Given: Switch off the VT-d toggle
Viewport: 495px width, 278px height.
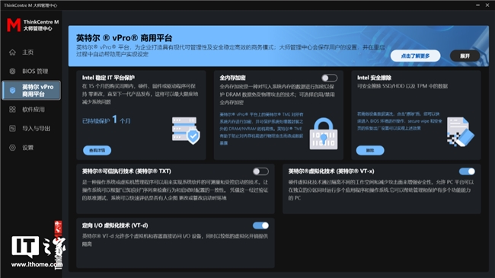Looking at the screenshot, I should pyautogui.click(x=260, y=225).
